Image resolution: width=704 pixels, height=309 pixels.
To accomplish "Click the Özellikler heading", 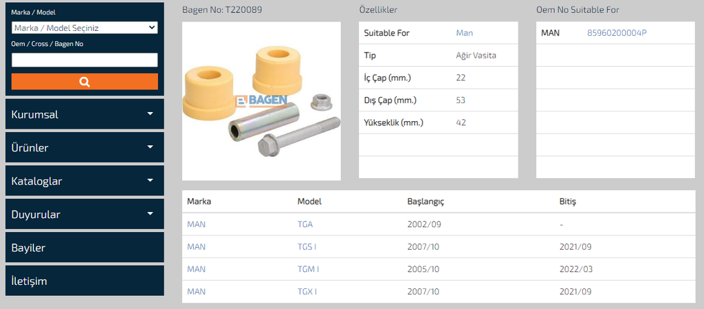I will (x=378, y=10).
